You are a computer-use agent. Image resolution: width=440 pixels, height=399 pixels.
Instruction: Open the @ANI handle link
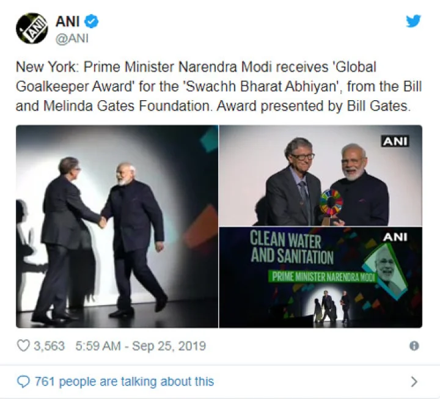(x=72, y=38)
